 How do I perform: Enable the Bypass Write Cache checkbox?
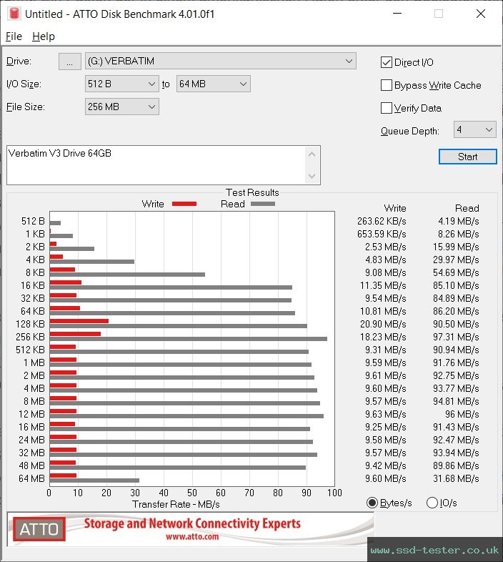[387, 85]
